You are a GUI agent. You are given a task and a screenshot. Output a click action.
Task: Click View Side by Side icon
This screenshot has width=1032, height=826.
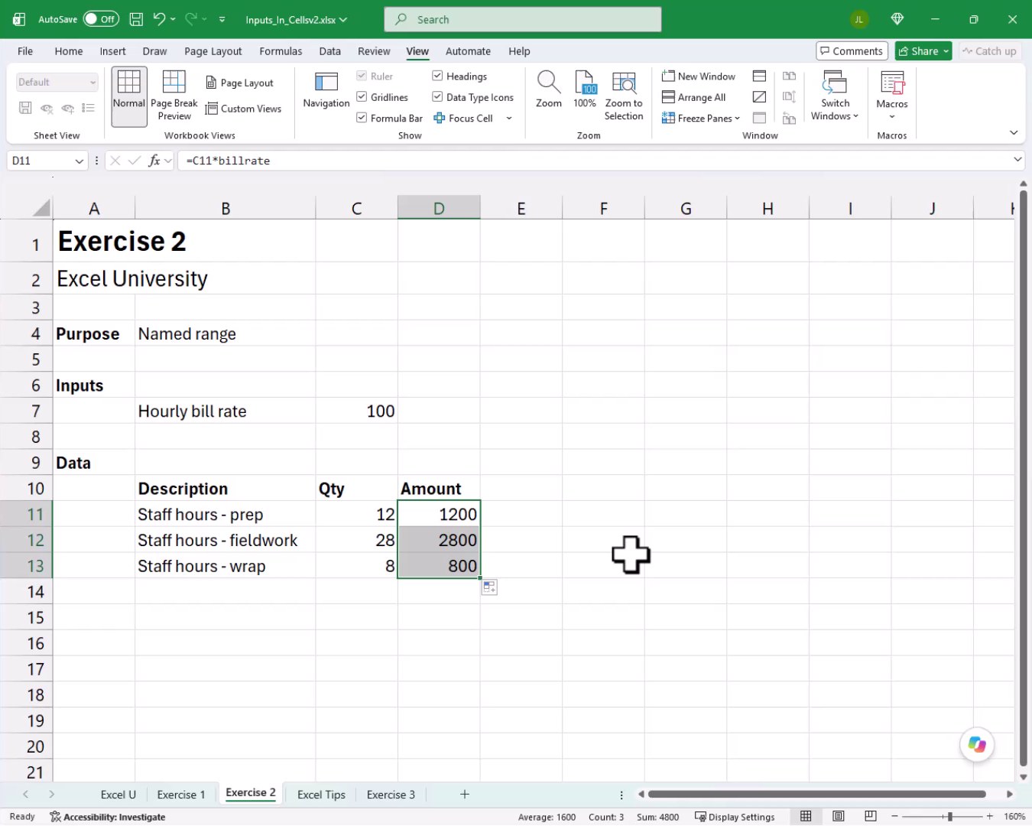[790, 76]
